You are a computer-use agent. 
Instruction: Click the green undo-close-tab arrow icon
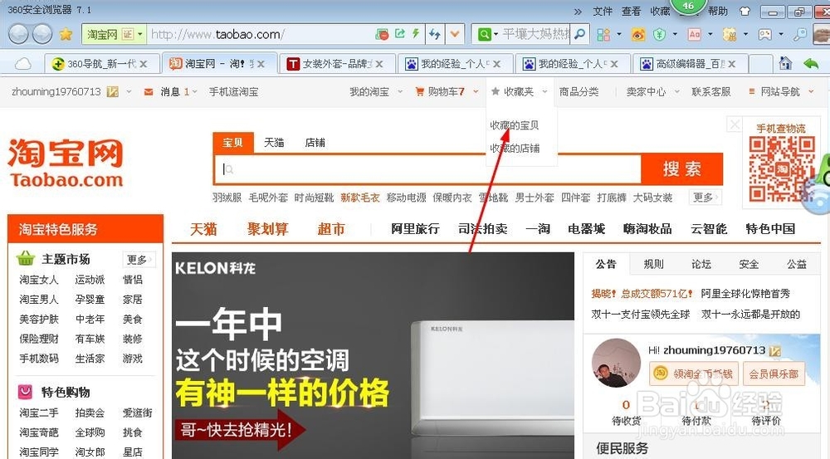coord(811,64)
